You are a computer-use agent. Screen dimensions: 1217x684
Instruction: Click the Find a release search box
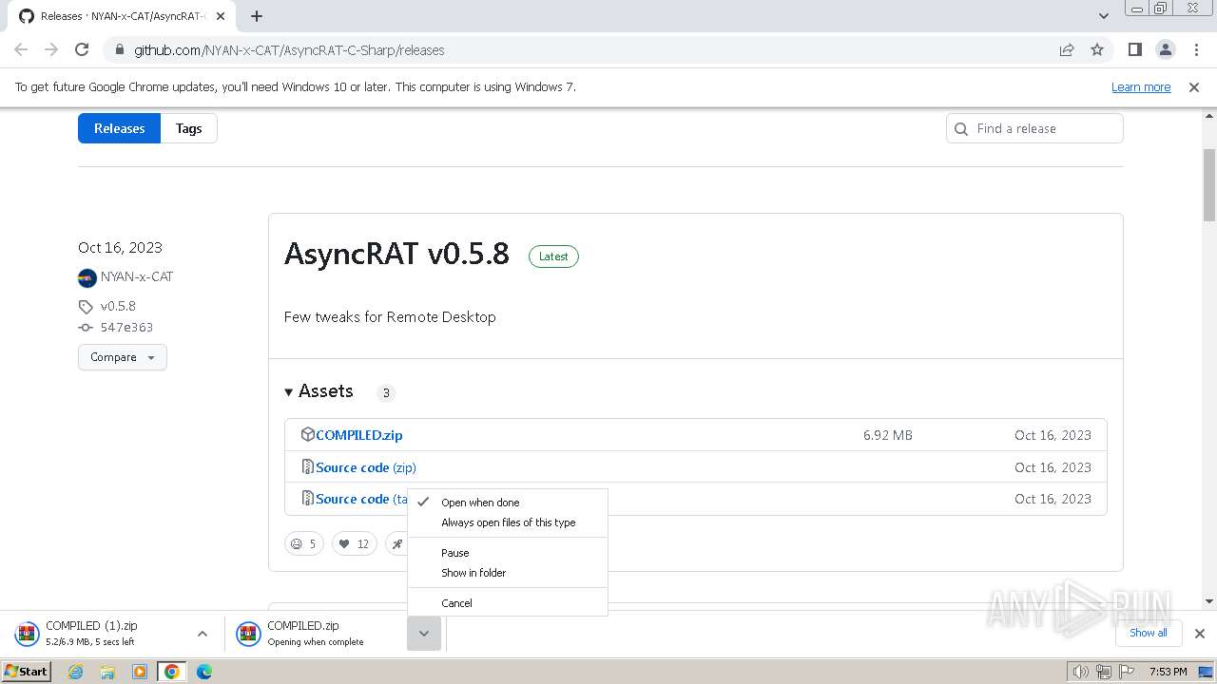pyautogui.click(x=1034, y=128)
